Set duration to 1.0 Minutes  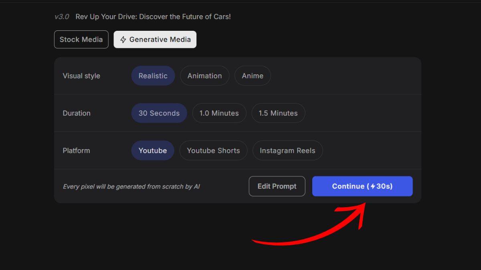(x=219, y=113)
